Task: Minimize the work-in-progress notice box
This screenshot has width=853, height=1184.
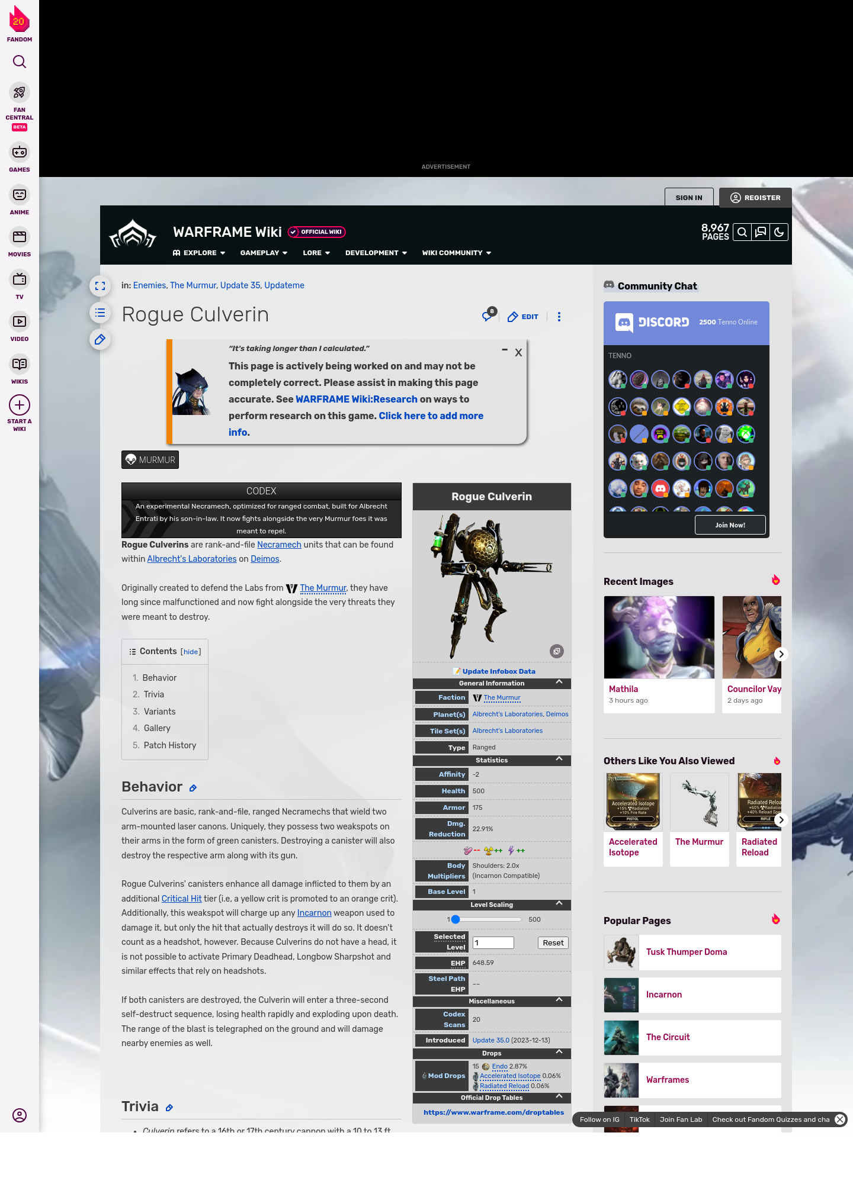Action: (x=505, y=350)
